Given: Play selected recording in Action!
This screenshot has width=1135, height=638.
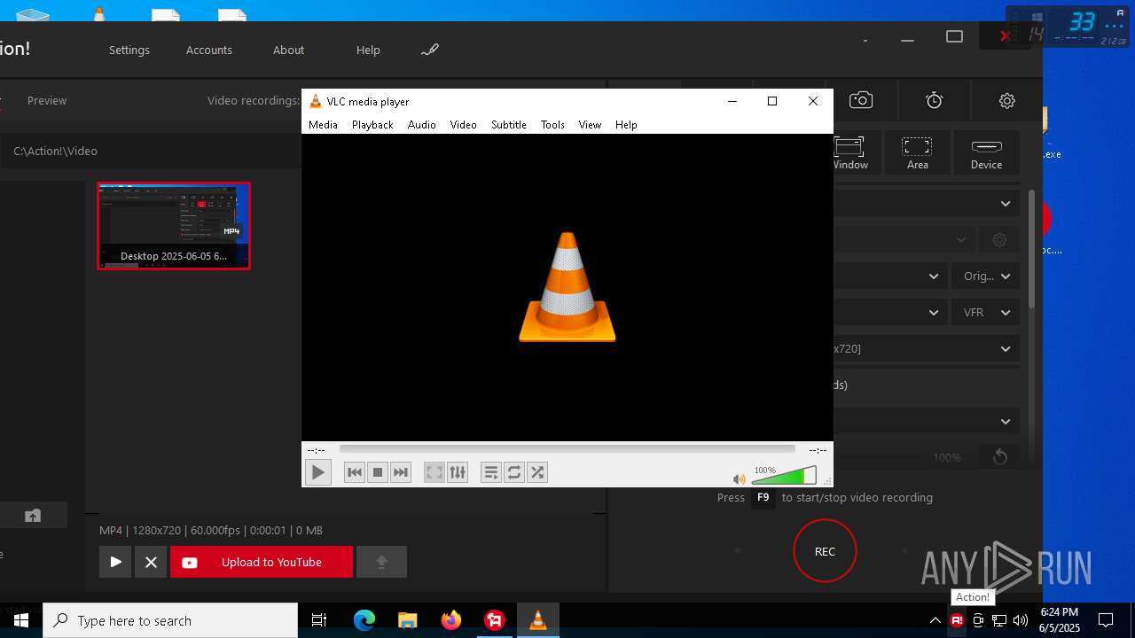Looking at the screenshot, I should tap(115, 562).
